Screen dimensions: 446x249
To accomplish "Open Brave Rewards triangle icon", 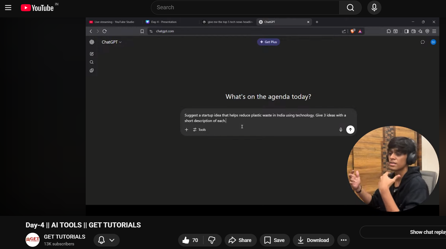I will click(360, 31).
